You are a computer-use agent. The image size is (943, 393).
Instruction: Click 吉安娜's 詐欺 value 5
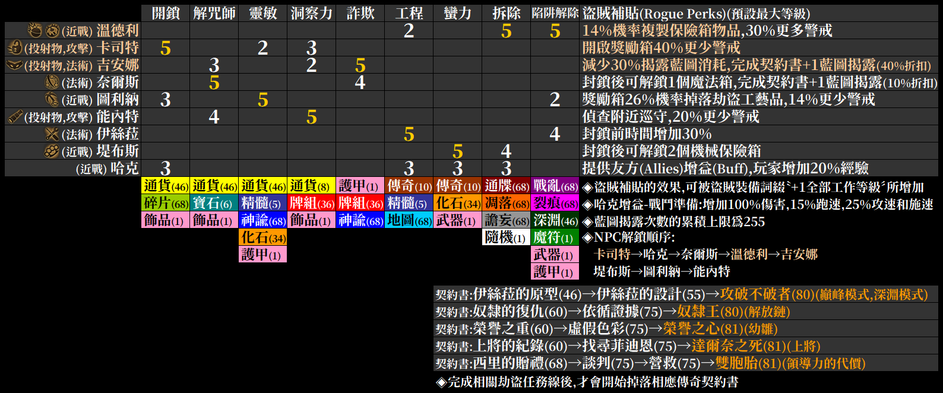click(x=360, y=65)
